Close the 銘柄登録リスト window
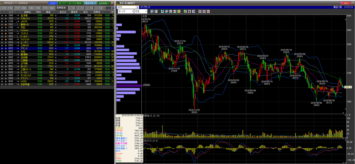Image resolution: width=355 pixels, height=164 pixels. (112, 3)
